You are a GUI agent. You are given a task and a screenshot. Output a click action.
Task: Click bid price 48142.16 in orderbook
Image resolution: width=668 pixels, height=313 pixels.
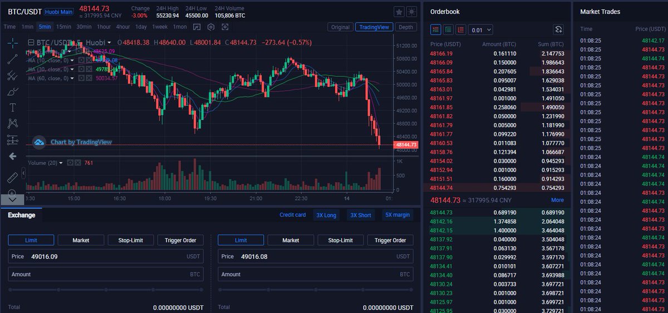click(x=441, y=221)
